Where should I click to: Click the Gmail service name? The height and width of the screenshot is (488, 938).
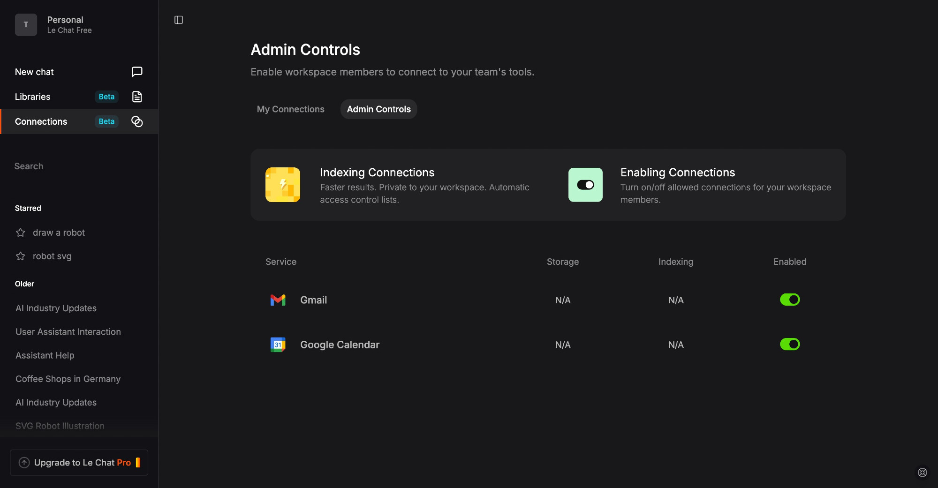click(x=314, y=300)
